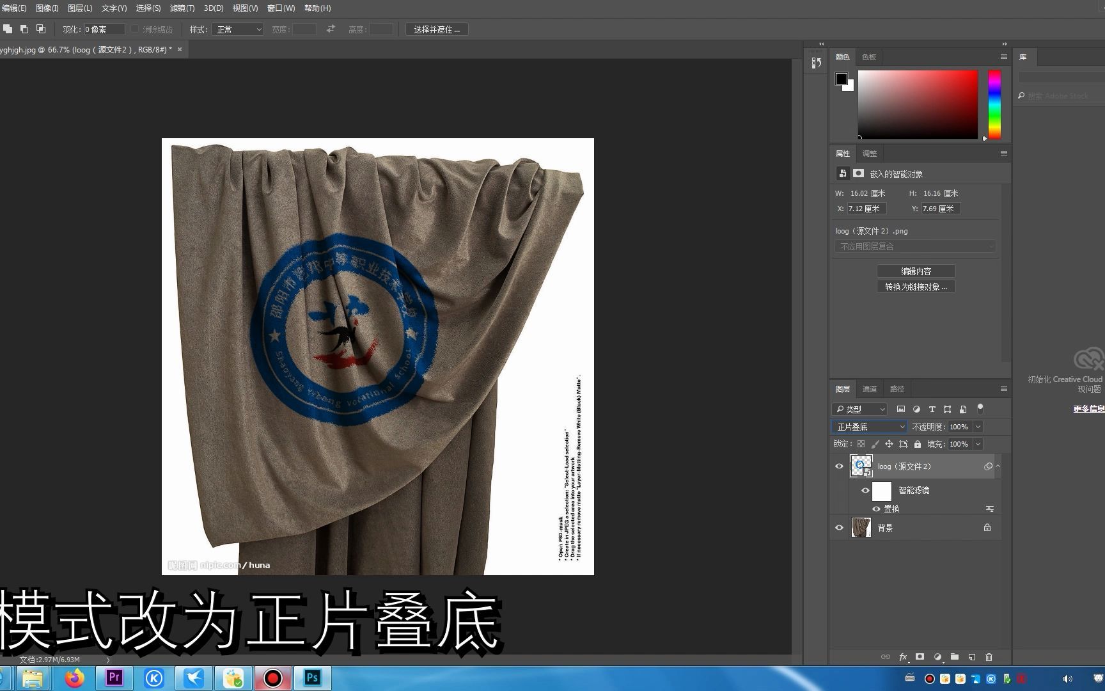This screenshot has width=1105, height=691.
Task: Toggle visibility of the 背景 layer
Action: click(839, 527)
